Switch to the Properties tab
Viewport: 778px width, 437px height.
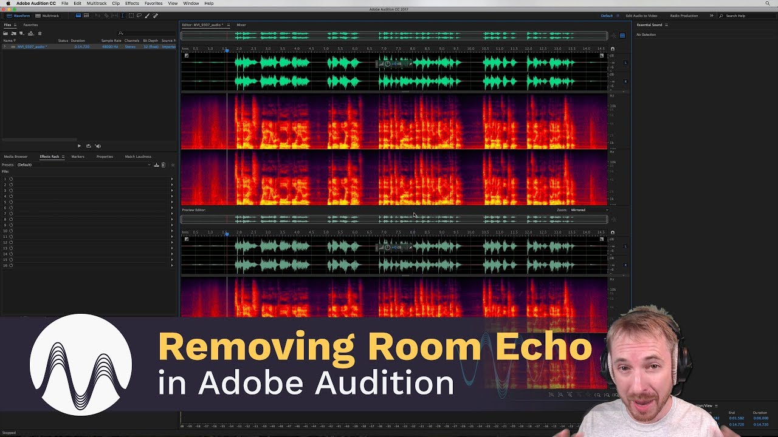105,157
